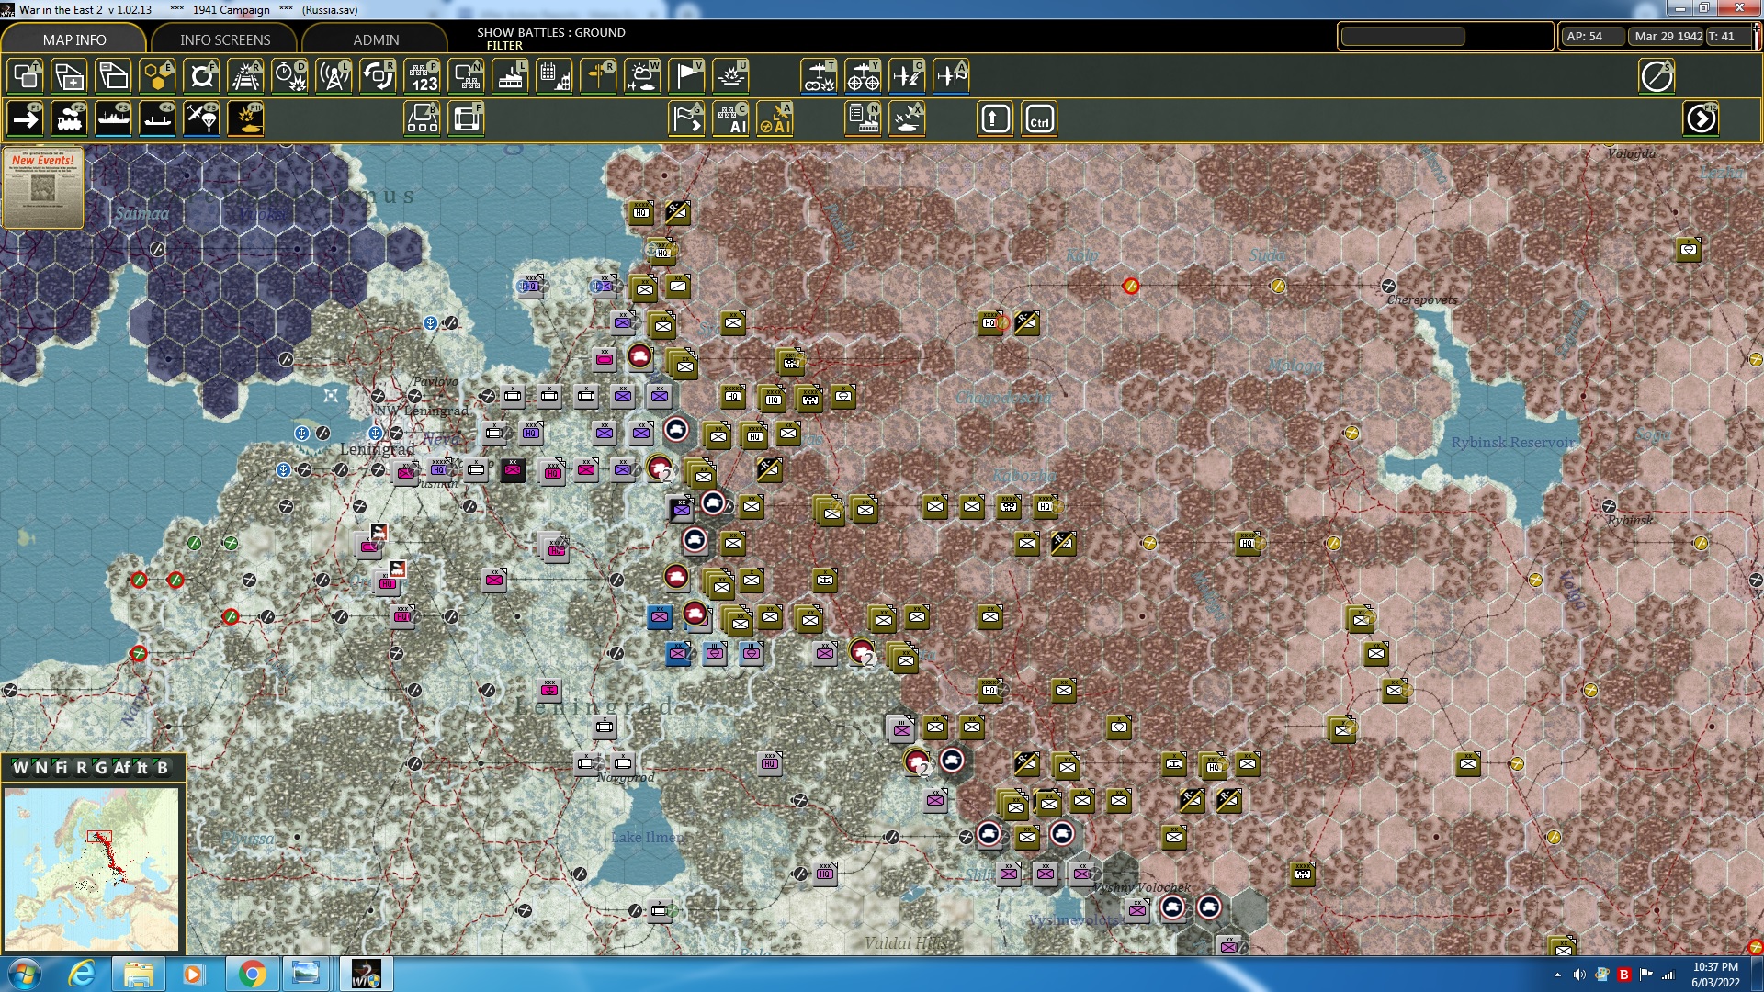Open Internet Explorer from the taskbar

click(x=82, y=974)
